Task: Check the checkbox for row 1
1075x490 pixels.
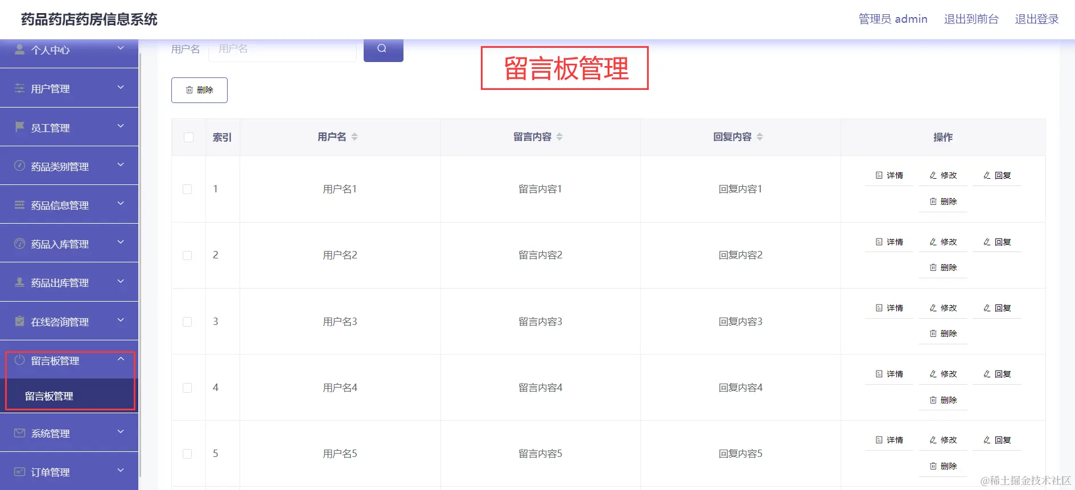Action: click(187, 189)
